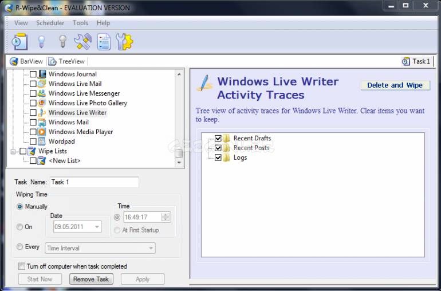The image size is (441, 291).
Task: Click the Wordpad icon in the tree
Action: click(42, 141)
